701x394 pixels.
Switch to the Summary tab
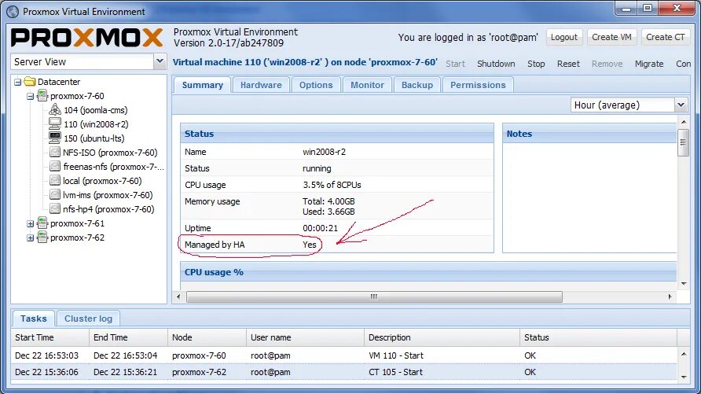click(202, 85)
